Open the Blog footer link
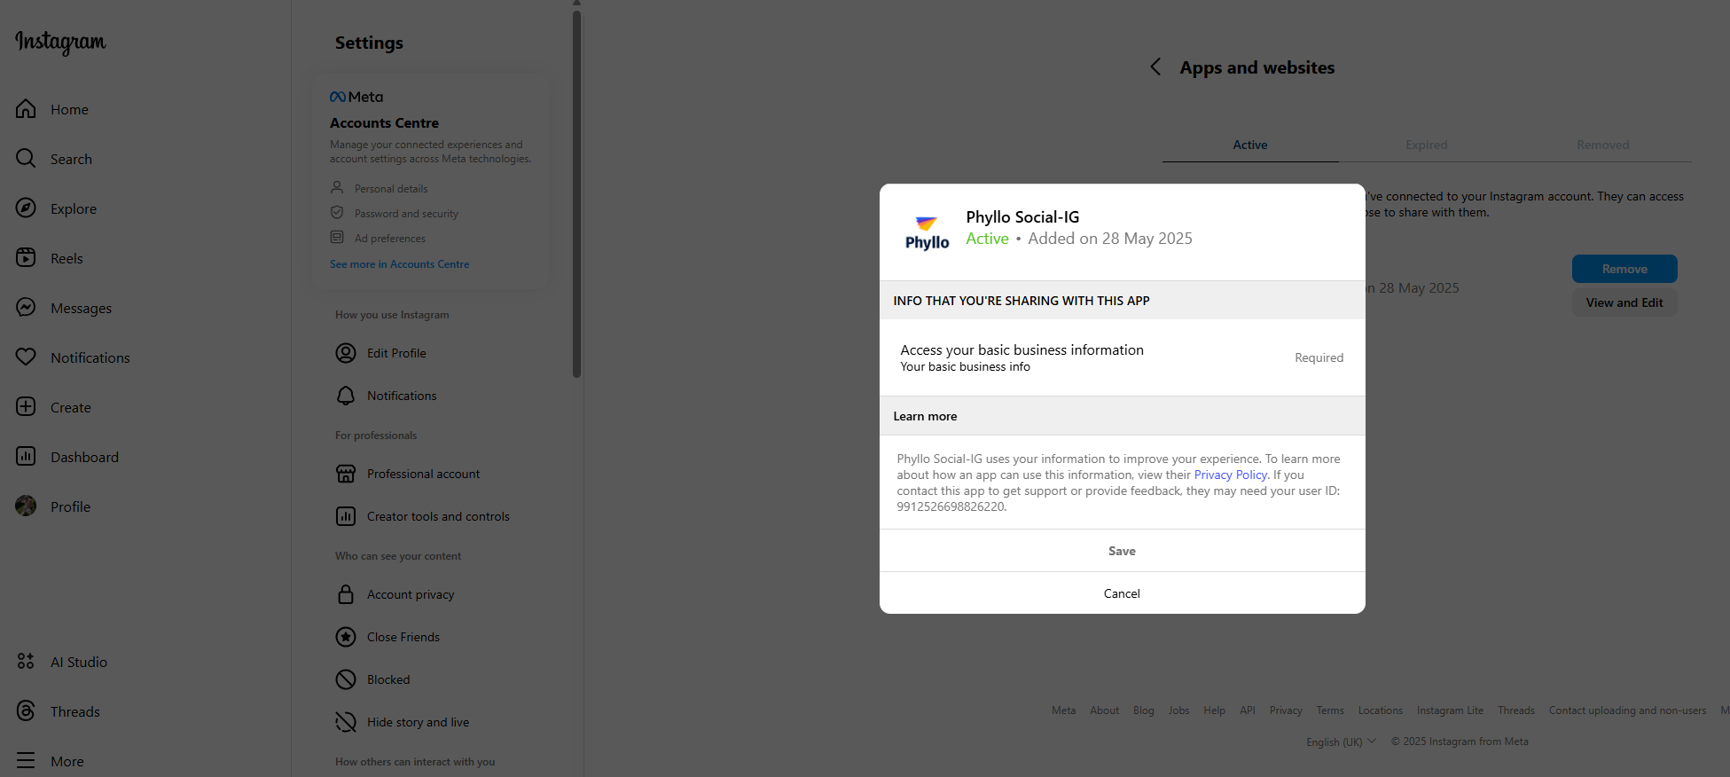 point(1143,710)
